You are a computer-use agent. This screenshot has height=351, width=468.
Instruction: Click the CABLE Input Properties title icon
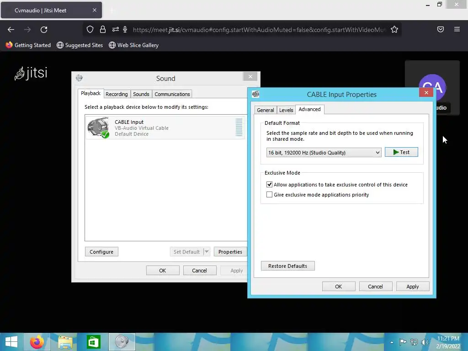[x=255, y=94]
